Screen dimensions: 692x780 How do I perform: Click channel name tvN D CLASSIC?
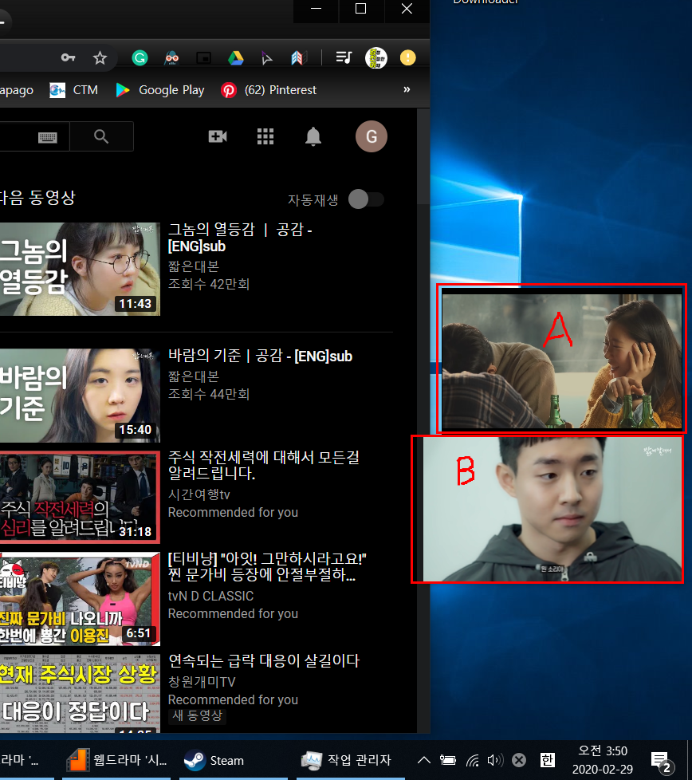[x=210, y=596]
